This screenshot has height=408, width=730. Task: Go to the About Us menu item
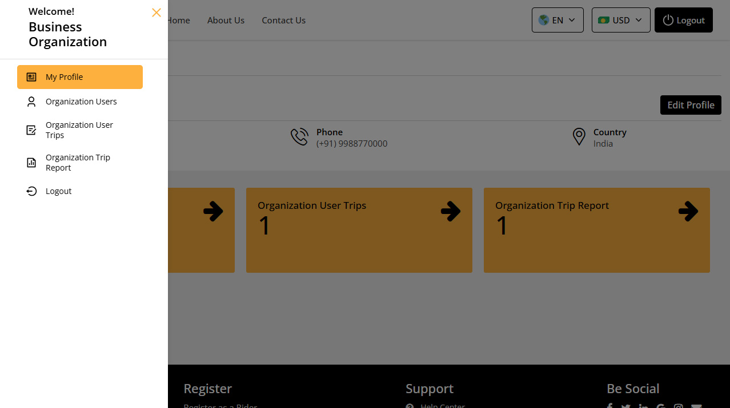(x=226, y=20)
